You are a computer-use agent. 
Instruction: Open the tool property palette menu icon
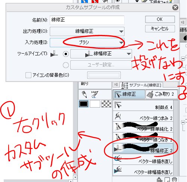(183, 22)
